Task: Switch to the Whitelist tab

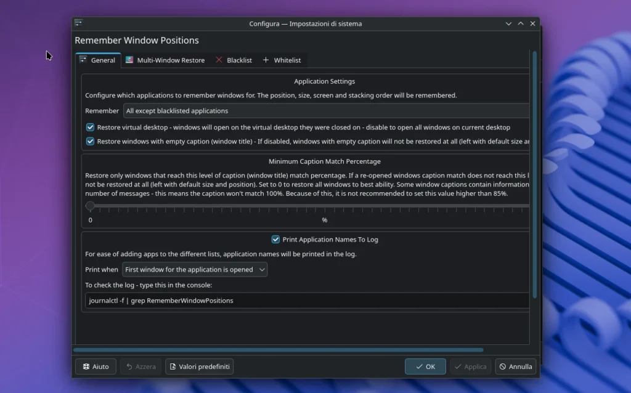Action: pyautogui.click(x=287, y=60)
